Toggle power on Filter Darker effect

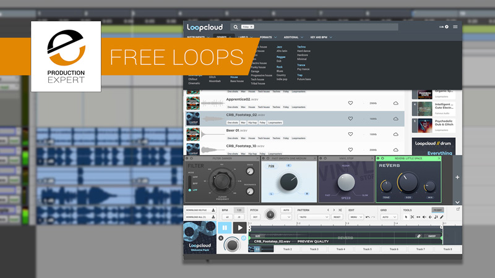click(191, 158)
